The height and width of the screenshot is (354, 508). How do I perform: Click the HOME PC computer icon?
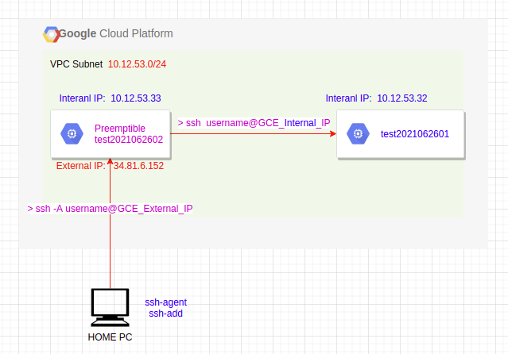(x=111, y=307)
